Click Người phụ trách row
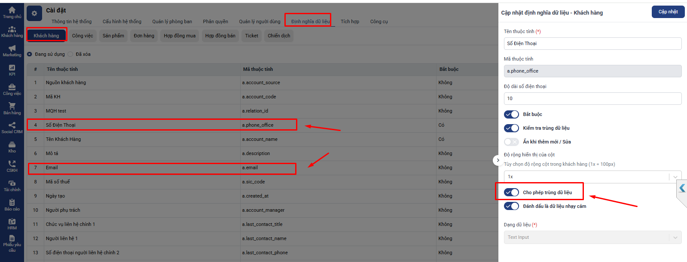Screen dimensions: 687x262 click(263, 210)
